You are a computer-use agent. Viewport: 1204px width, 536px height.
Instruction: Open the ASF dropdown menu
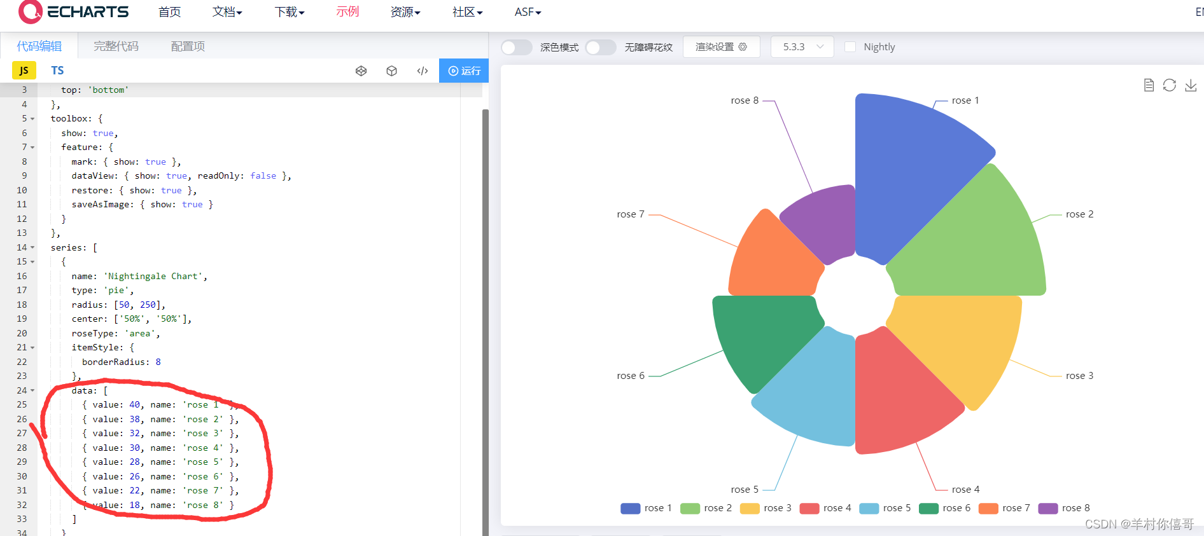tap(528, 12)
